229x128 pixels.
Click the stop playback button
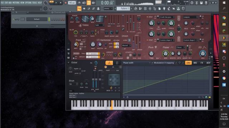61,3
